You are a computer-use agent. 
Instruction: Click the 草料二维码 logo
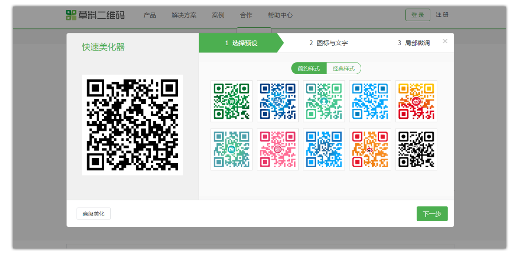point(95,15)
